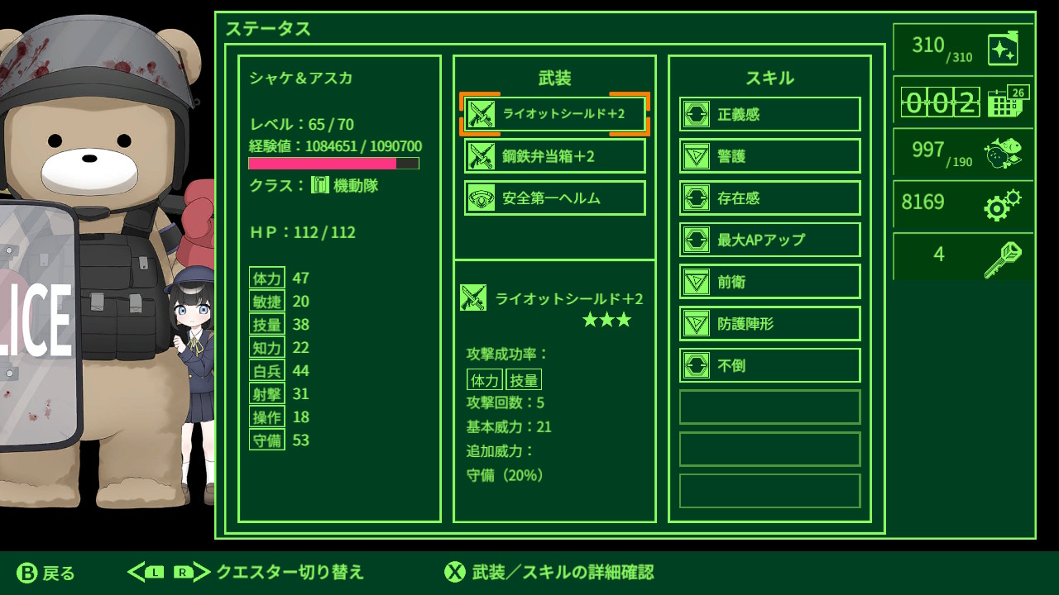
Task: Click the 不倒 skill icon
Action: [697, 365]
